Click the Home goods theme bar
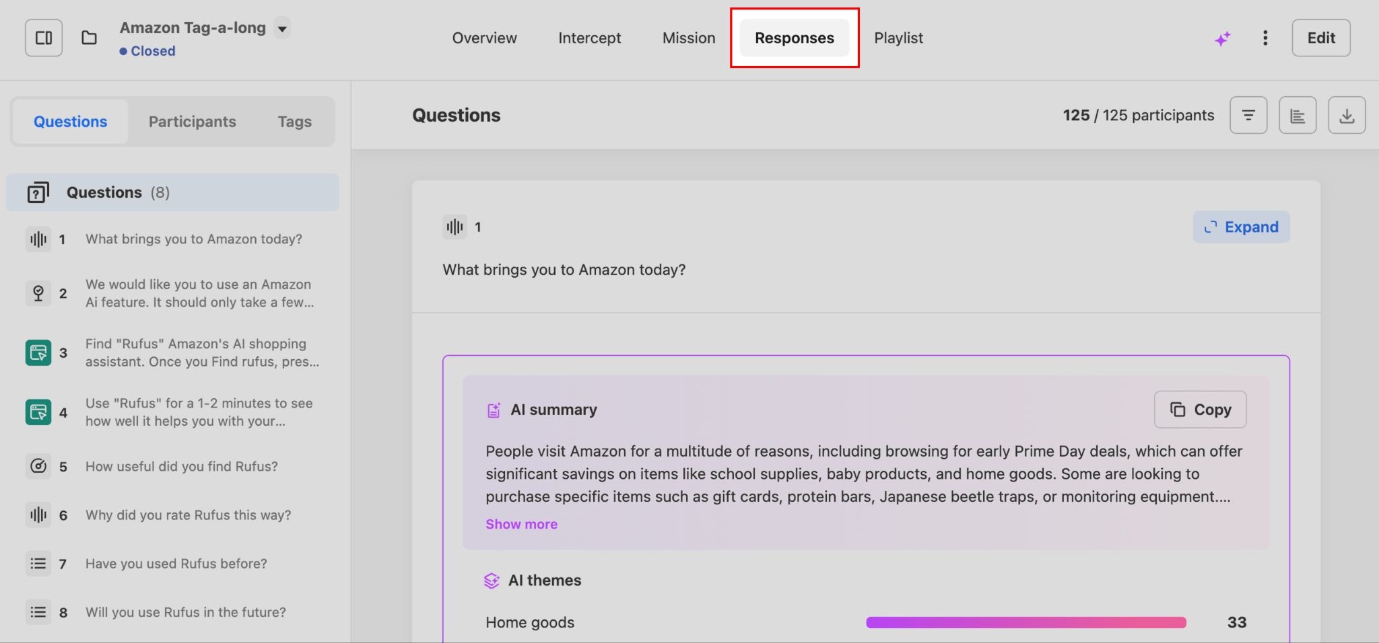The width and height of the screenshot is (1379, 643). point(1025,623)
